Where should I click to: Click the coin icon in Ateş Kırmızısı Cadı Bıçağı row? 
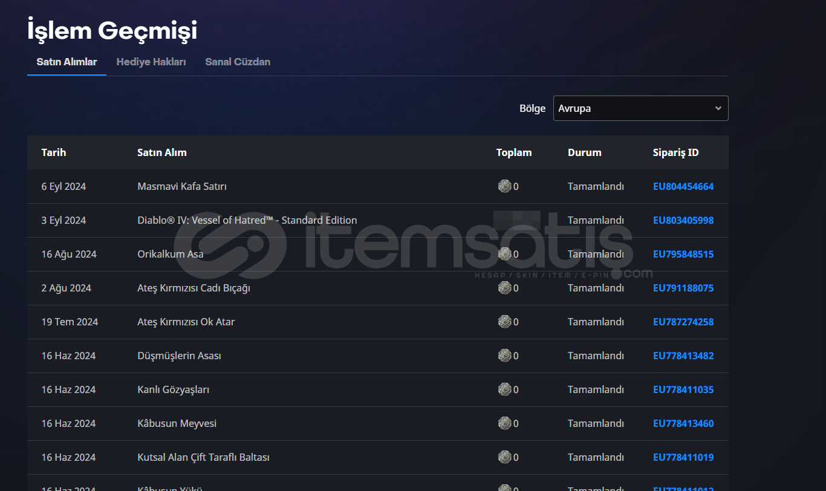click(504, 288)
